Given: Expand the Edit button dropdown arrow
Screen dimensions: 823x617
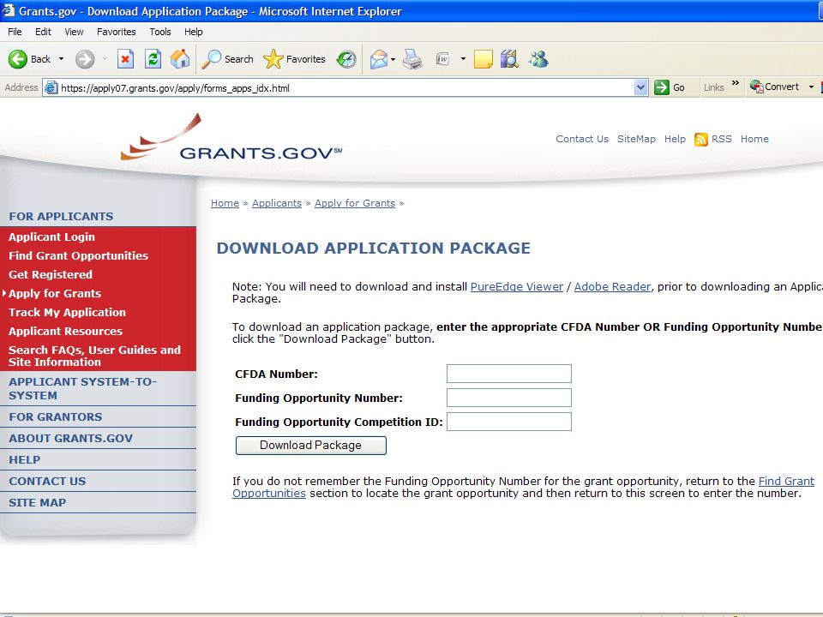Looking at the screenshot, I should point(463,59).
